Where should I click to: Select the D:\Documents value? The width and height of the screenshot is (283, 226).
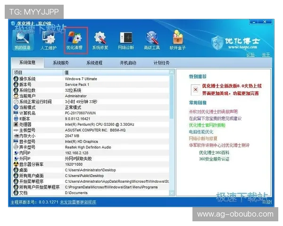[x=76, y=193]
